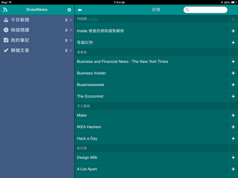Add the faded TechOrange feed plus
The height and width of the screenshot is (178, 238).
[x=233, y=19]
